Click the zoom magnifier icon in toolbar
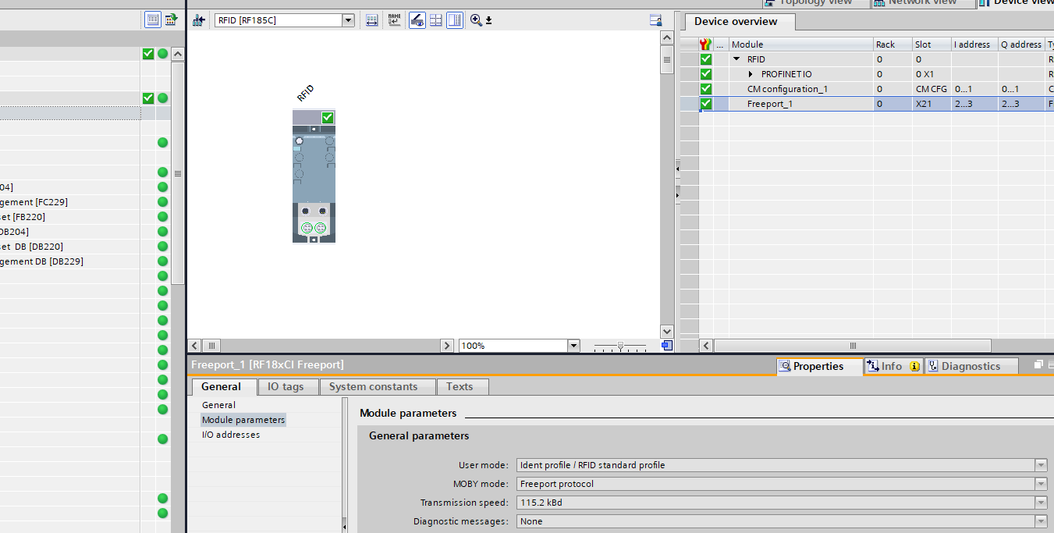This screenshot has width=1054, height=533. click(x=476, y=20)
